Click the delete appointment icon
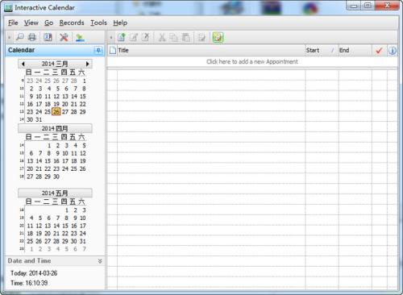 click(145, 37)
